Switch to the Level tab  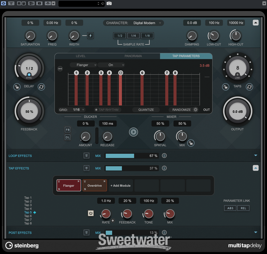tap(81, 56)
